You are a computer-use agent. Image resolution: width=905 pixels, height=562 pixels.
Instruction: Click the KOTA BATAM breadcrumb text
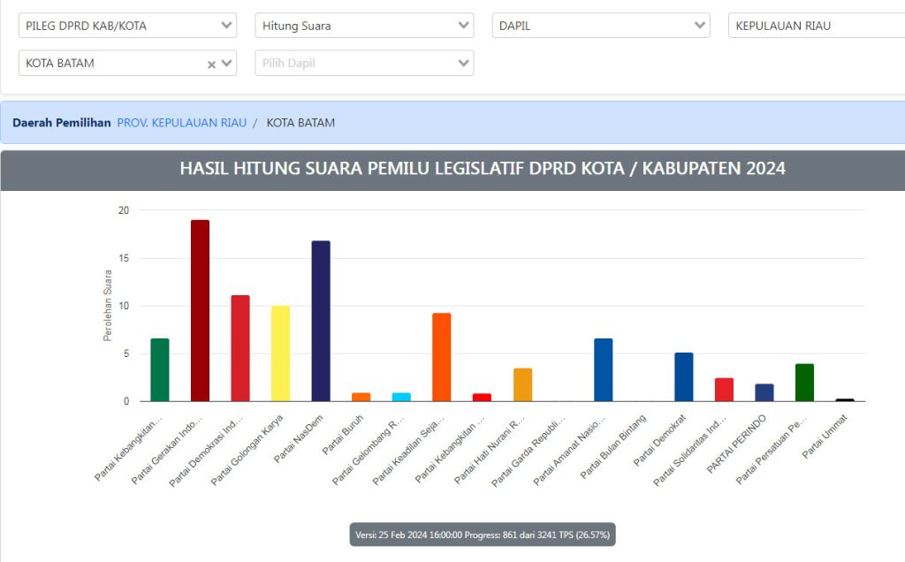point(300,123)
